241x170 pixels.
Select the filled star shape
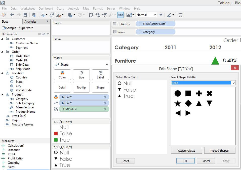click(x=178, y=103)
